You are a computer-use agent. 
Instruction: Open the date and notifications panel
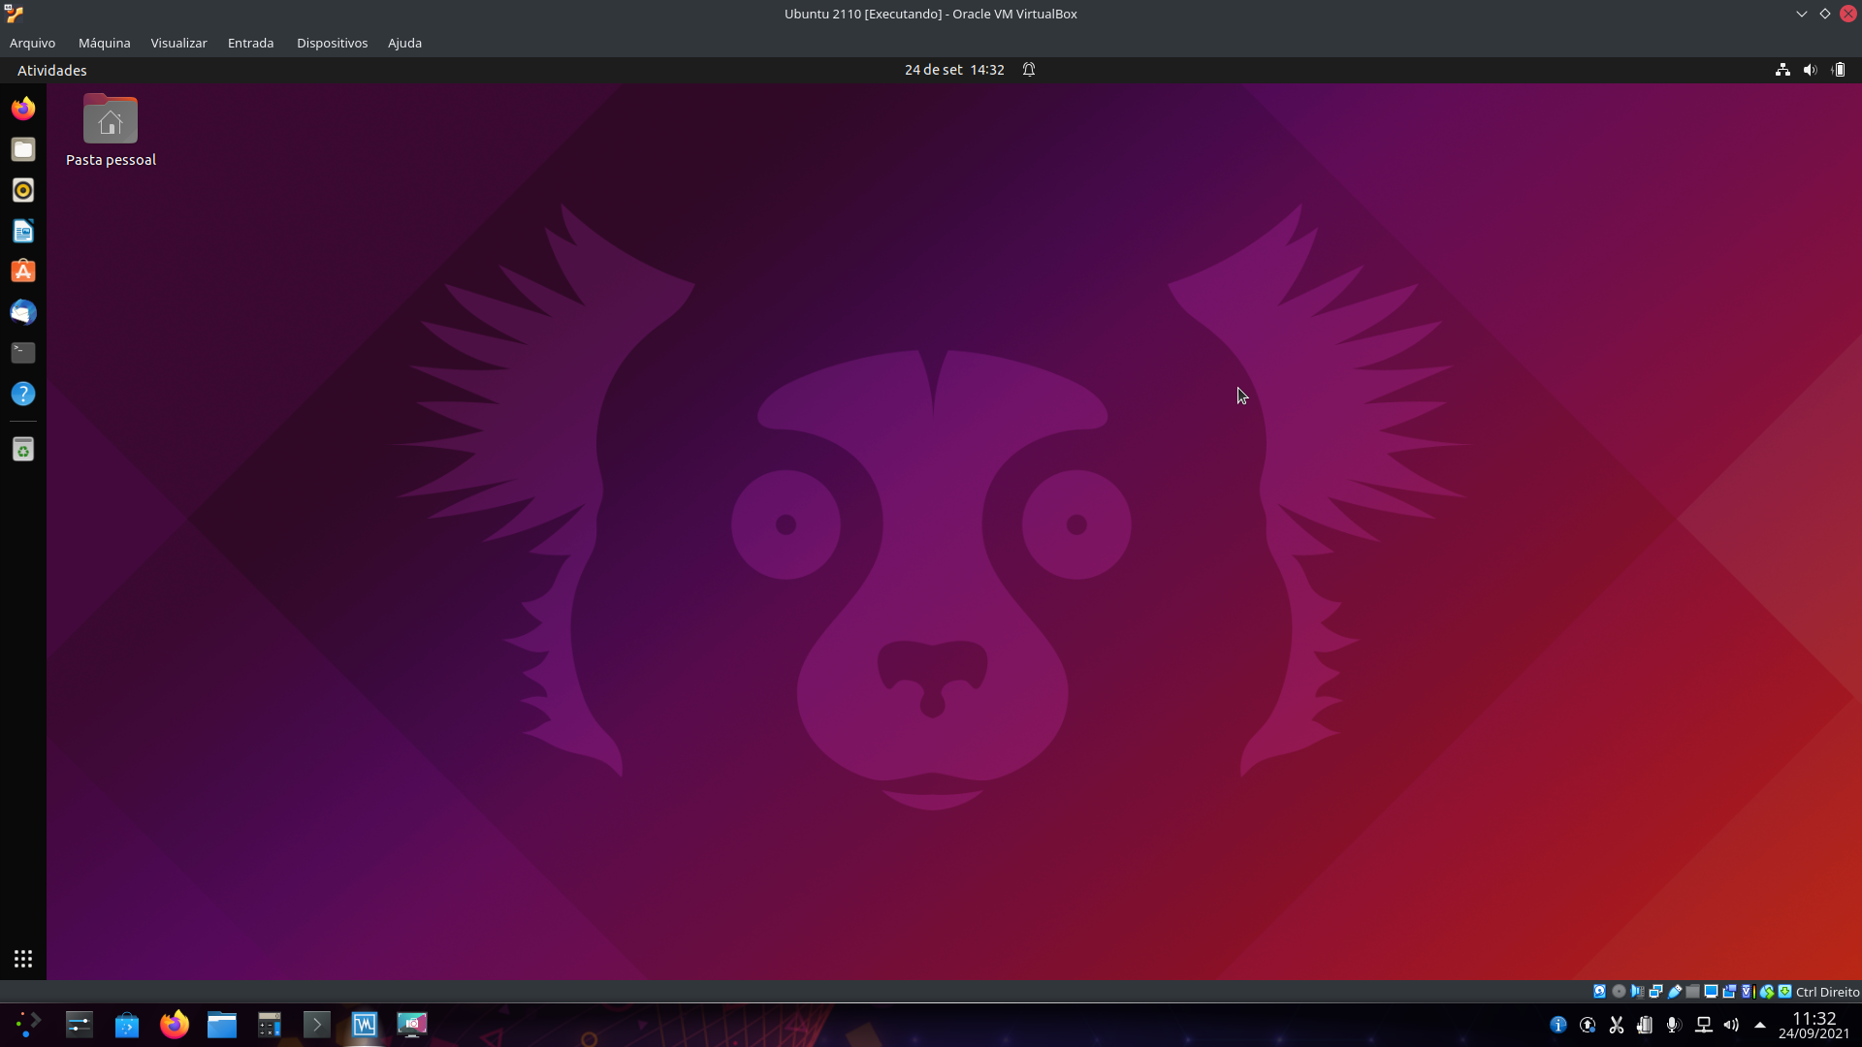[x=954, y=70]
